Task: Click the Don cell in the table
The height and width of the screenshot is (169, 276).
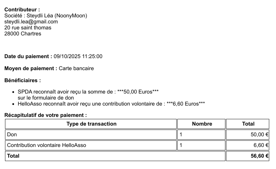Action: (x=12, y=135)
